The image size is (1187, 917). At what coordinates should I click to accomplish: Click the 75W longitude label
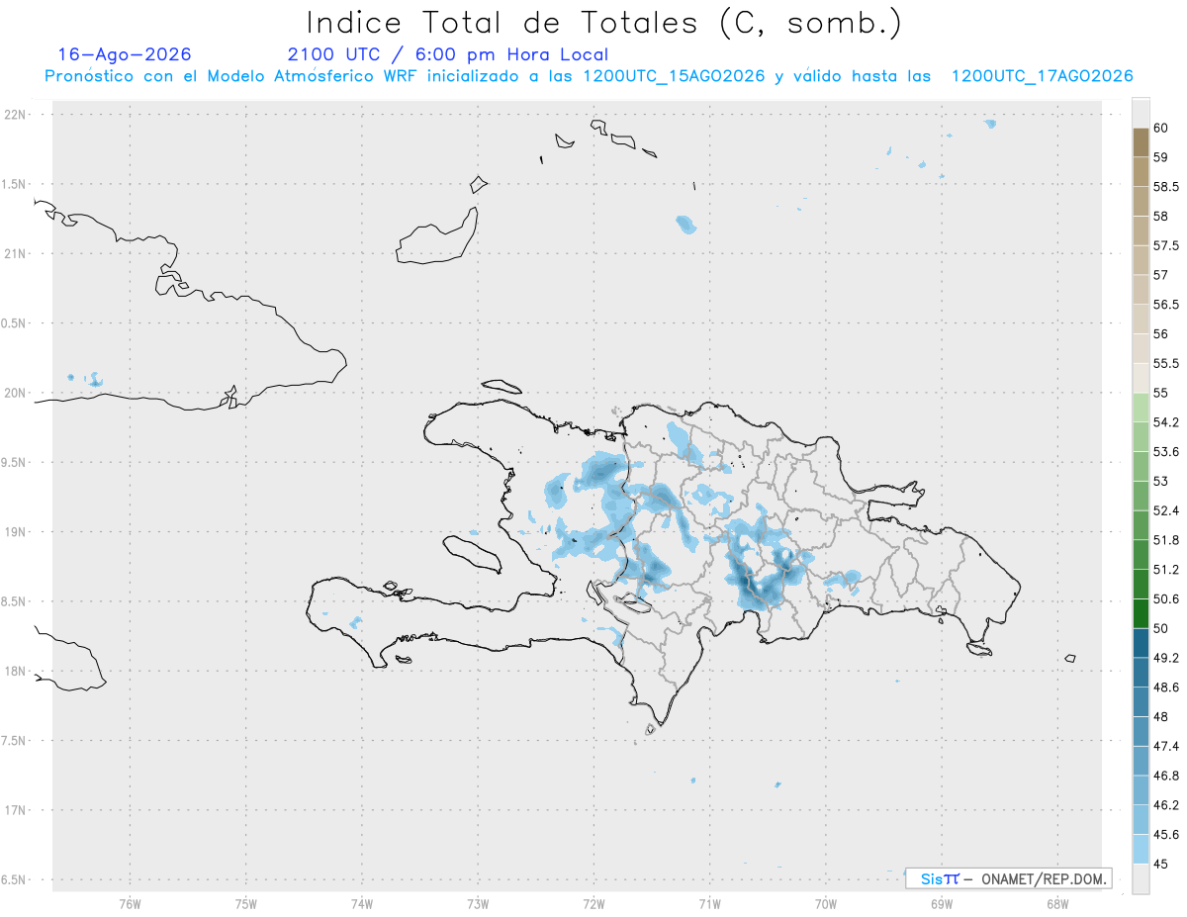point(245,904)
